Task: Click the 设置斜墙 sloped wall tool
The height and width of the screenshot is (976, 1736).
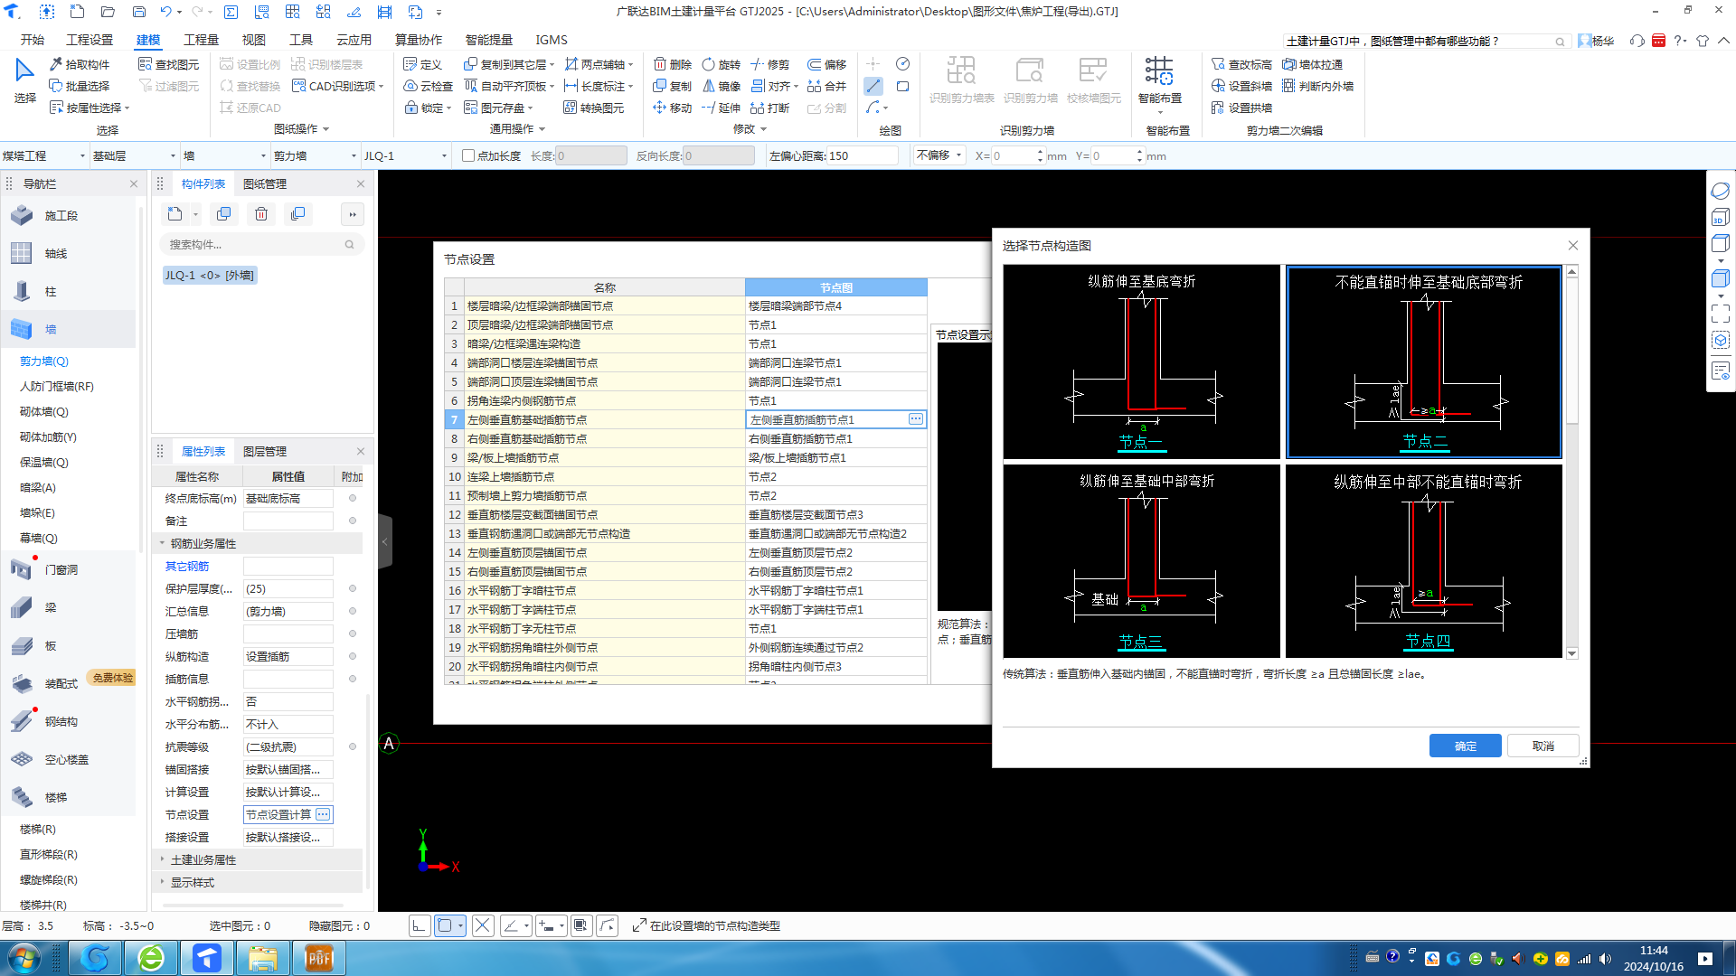Action: coord(1241,86)
